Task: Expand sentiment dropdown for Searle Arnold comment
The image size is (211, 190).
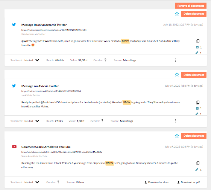Action: point(37,182)
